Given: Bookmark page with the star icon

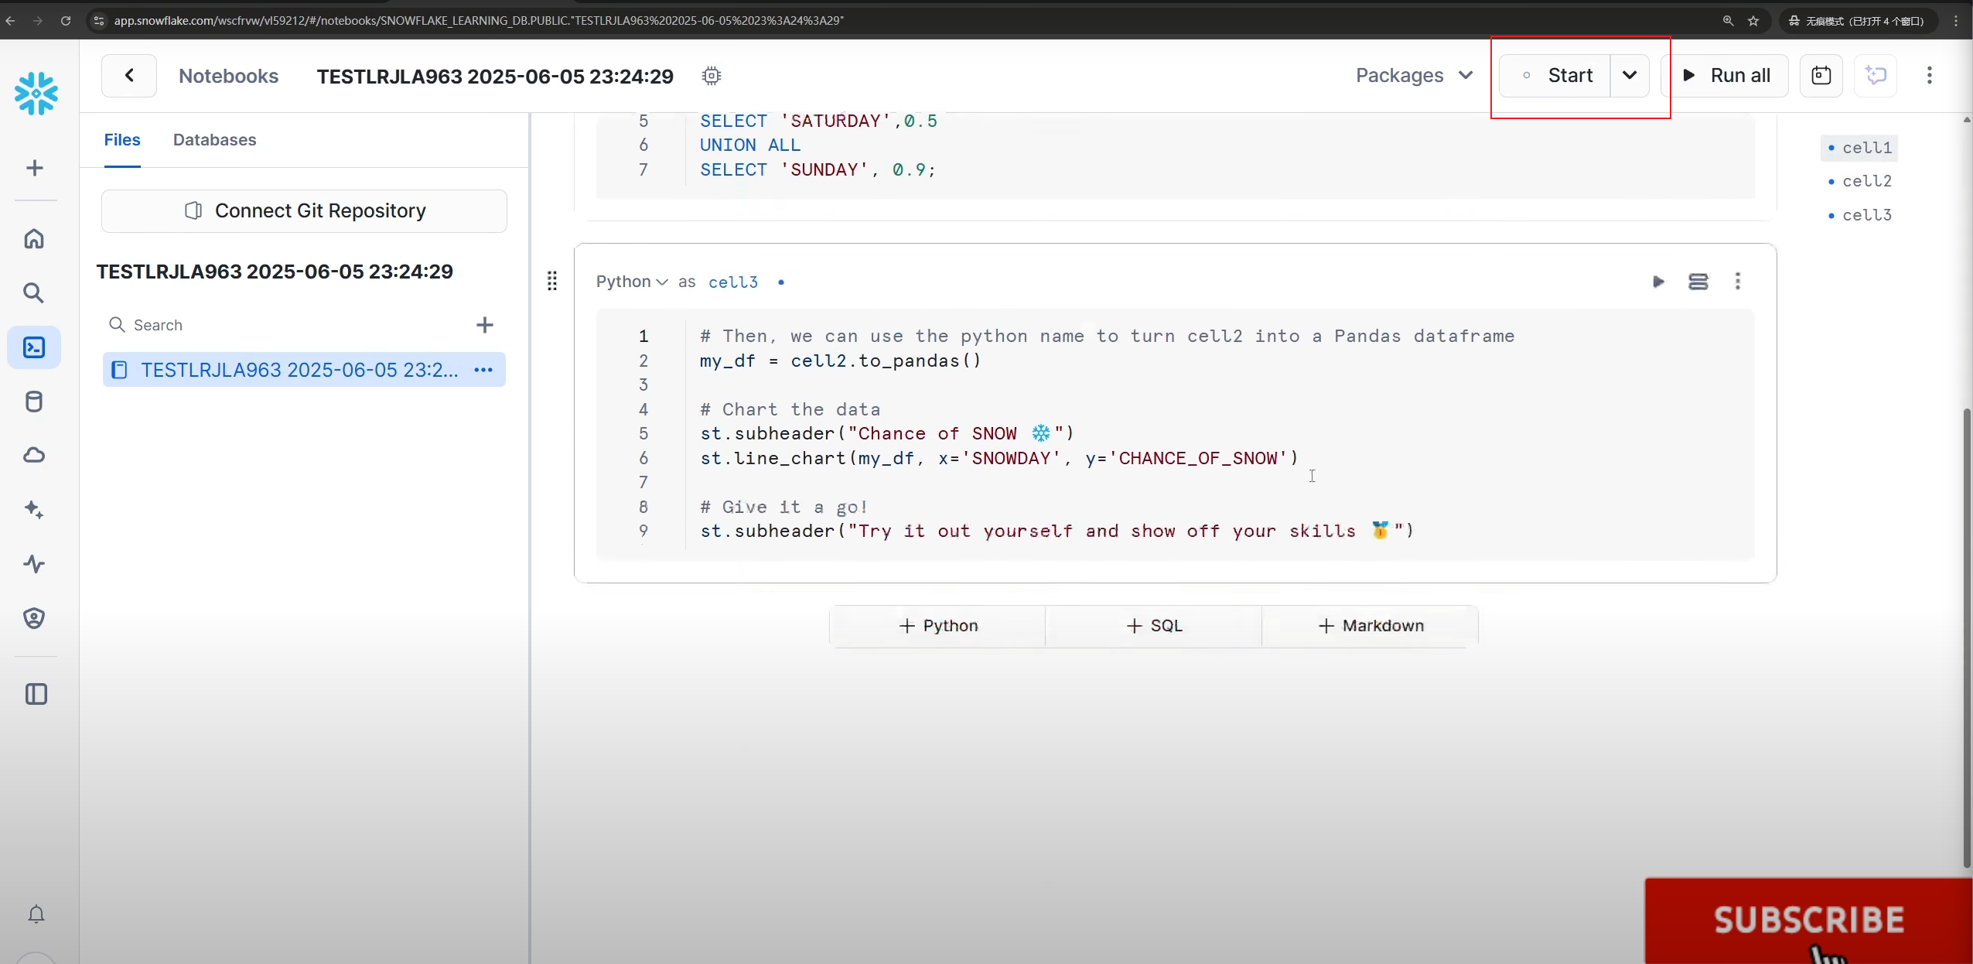Looking at the screenshot, I should coord(1753,21).
